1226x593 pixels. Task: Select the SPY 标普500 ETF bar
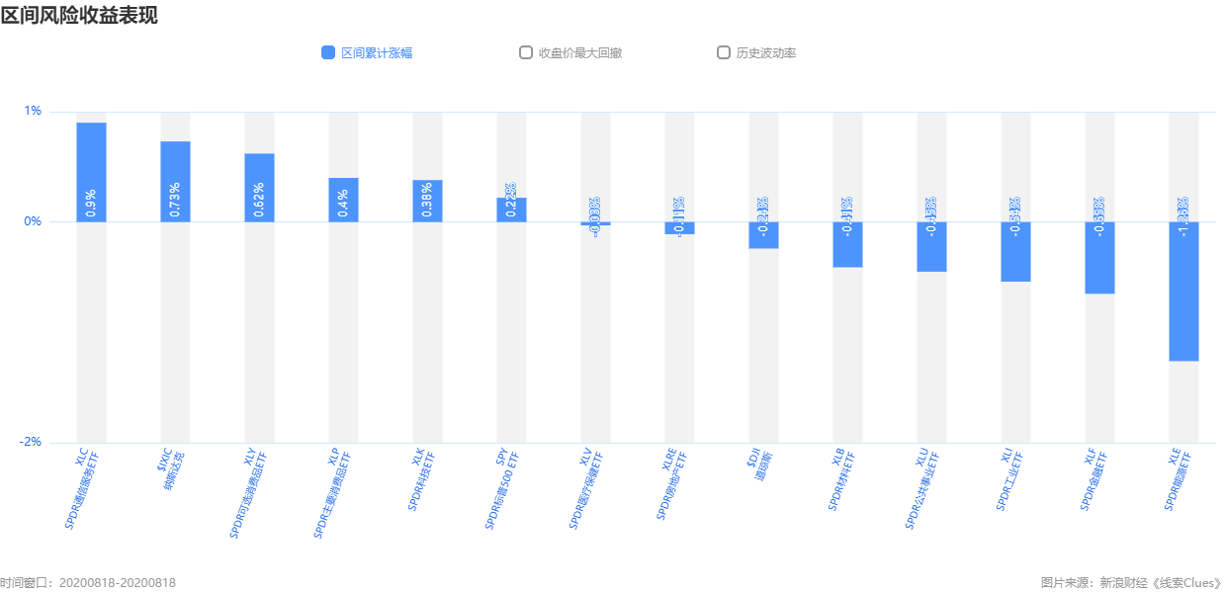[x=511, y=210]
